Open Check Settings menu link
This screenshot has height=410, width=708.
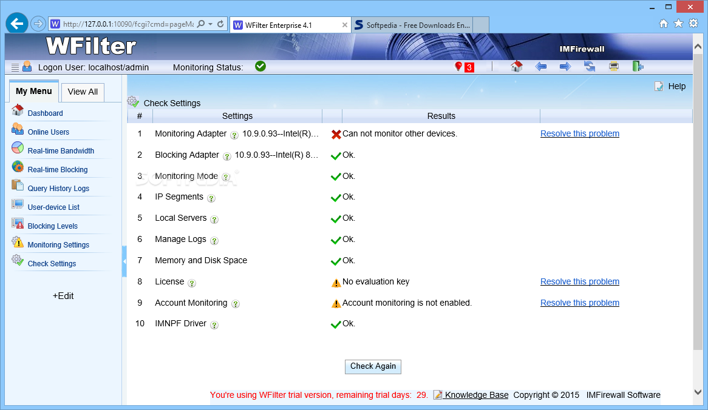(52, 264)
